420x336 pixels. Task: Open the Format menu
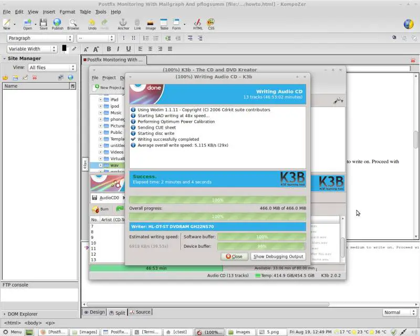(x=67, y=12)
